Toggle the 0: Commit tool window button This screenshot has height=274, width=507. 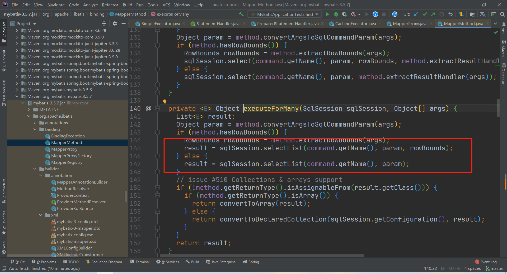point(4,61)
